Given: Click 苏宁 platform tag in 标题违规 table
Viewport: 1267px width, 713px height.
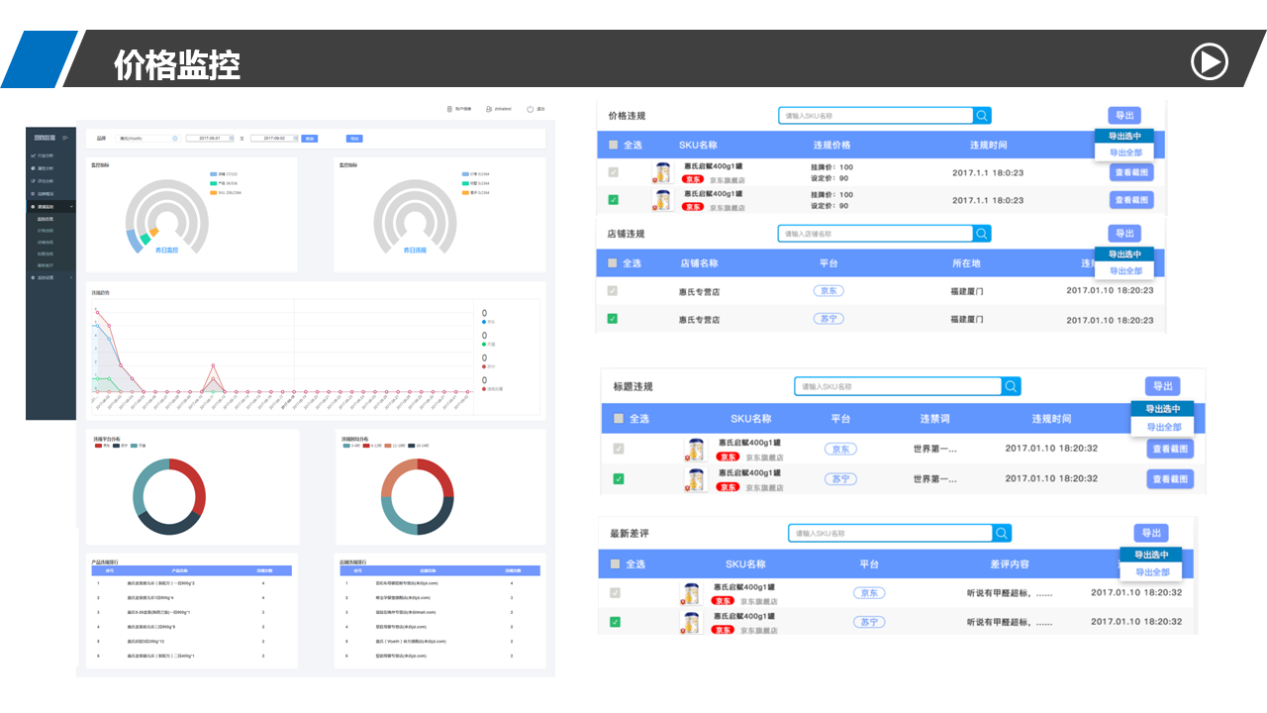Looking at the screenshot, I should (x=840, y=478).
